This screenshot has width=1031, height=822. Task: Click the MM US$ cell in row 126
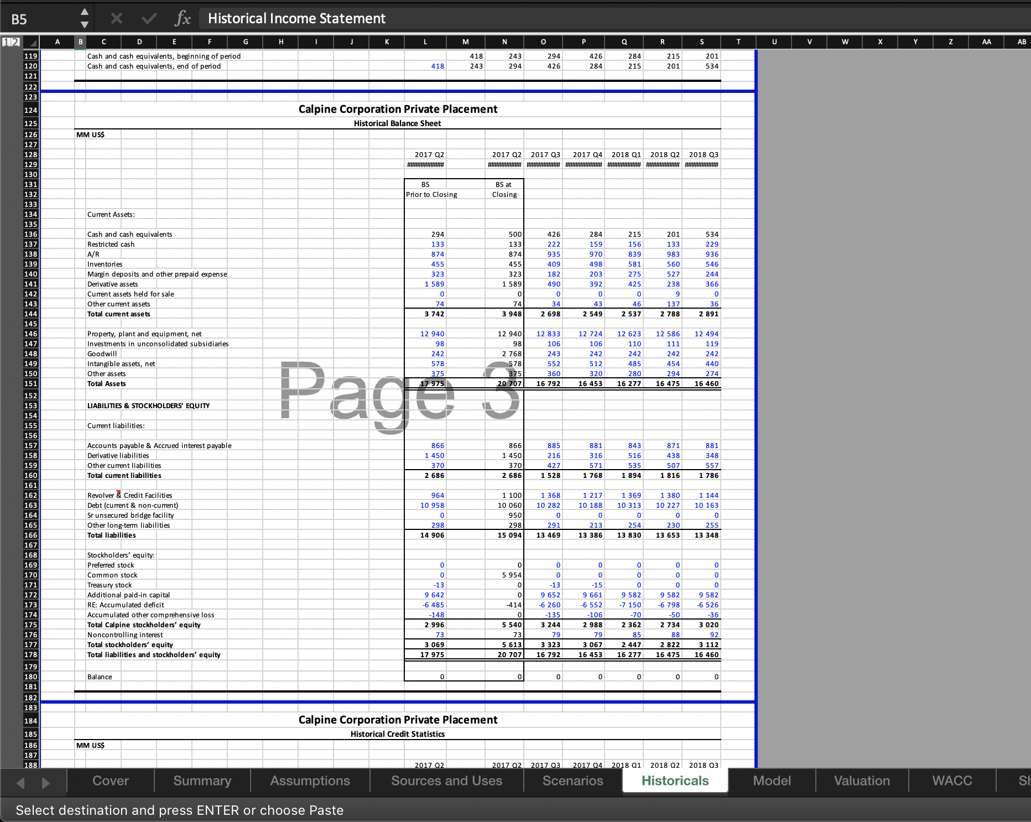(x=90, y=135)
